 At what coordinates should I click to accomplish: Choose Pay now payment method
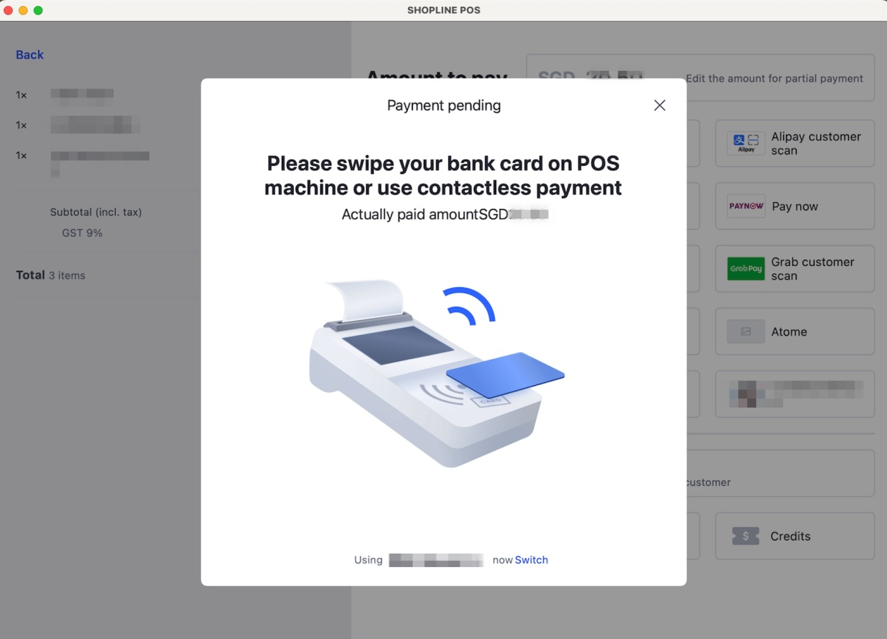[795, 206]
